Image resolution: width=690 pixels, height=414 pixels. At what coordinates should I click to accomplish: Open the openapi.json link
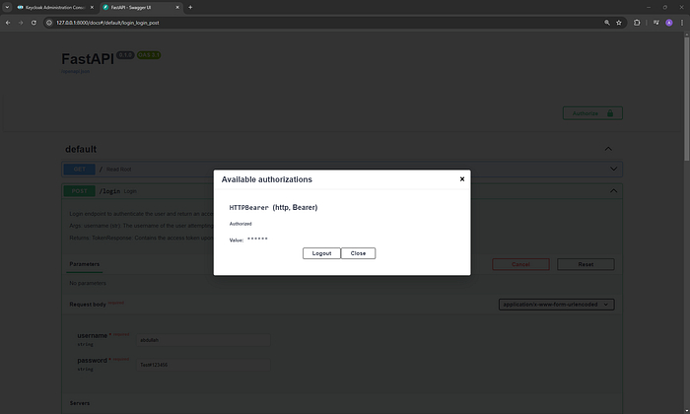(x=75, y=71)
